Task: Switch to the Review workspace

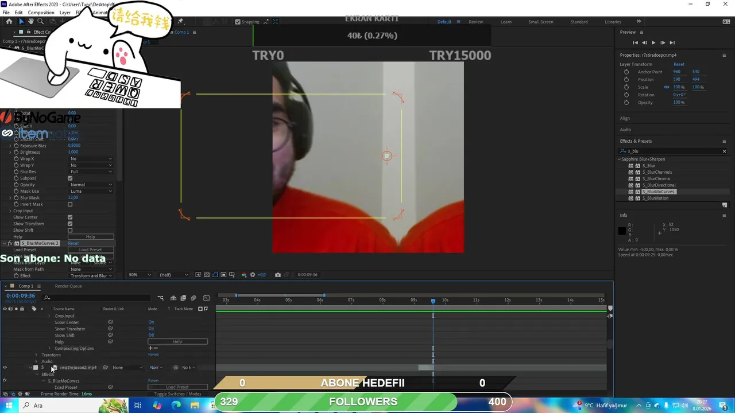Action: tap(475, 22)
